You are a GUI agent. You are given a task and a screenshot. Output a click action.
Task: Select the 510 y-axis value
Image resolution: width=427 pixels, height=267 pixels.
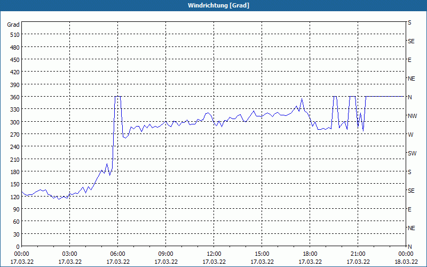[x=15, y=35]
